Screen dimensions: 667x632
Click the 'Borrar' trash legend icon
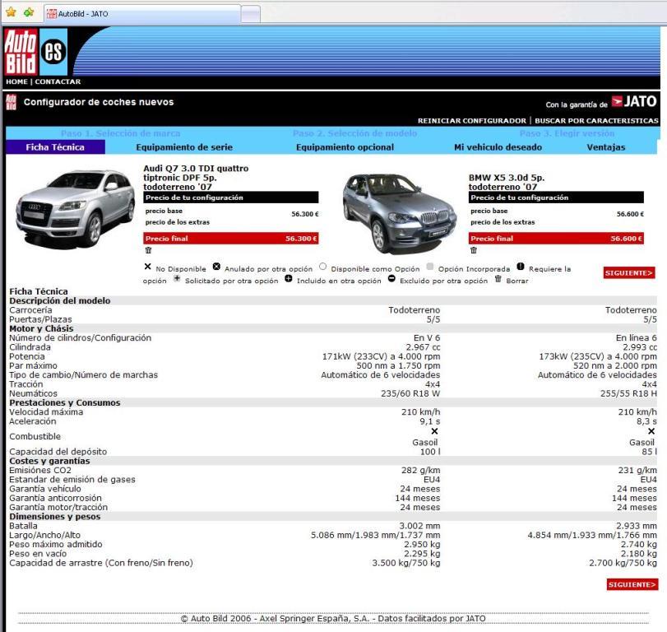click(x=498, y=279)
